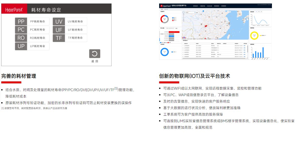Screen dimensions: 299x144
Task: Open the RO consumable life option
Action: pyautogui.click(x=32, y=38)
